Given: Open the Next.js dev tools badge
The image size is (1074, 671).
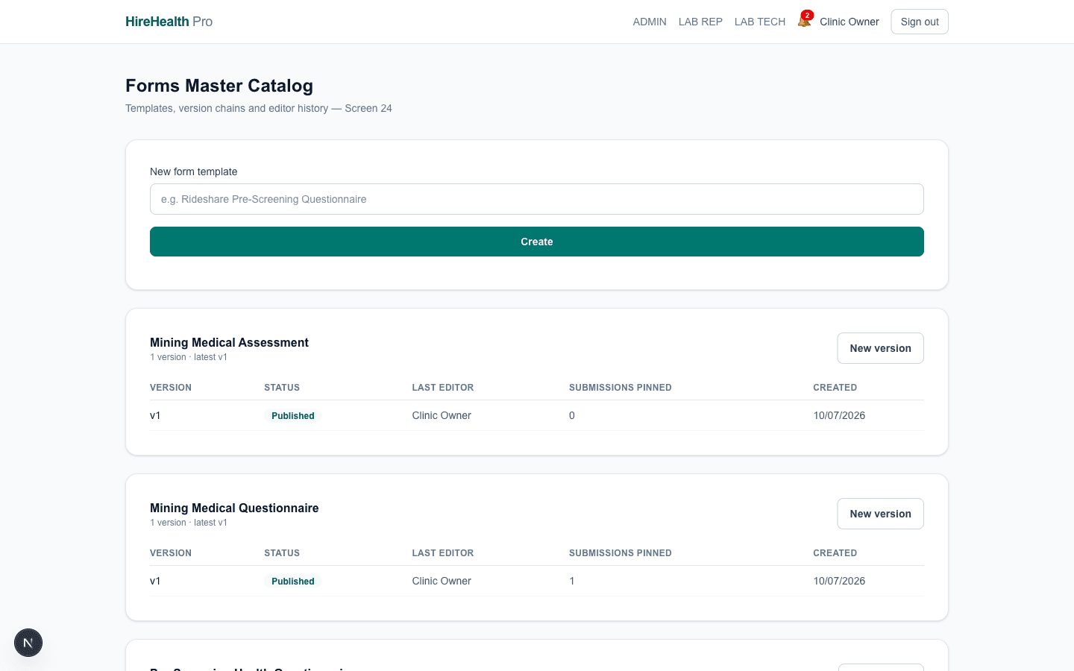Looking at the screenshot, I should [x=28, y=643].
